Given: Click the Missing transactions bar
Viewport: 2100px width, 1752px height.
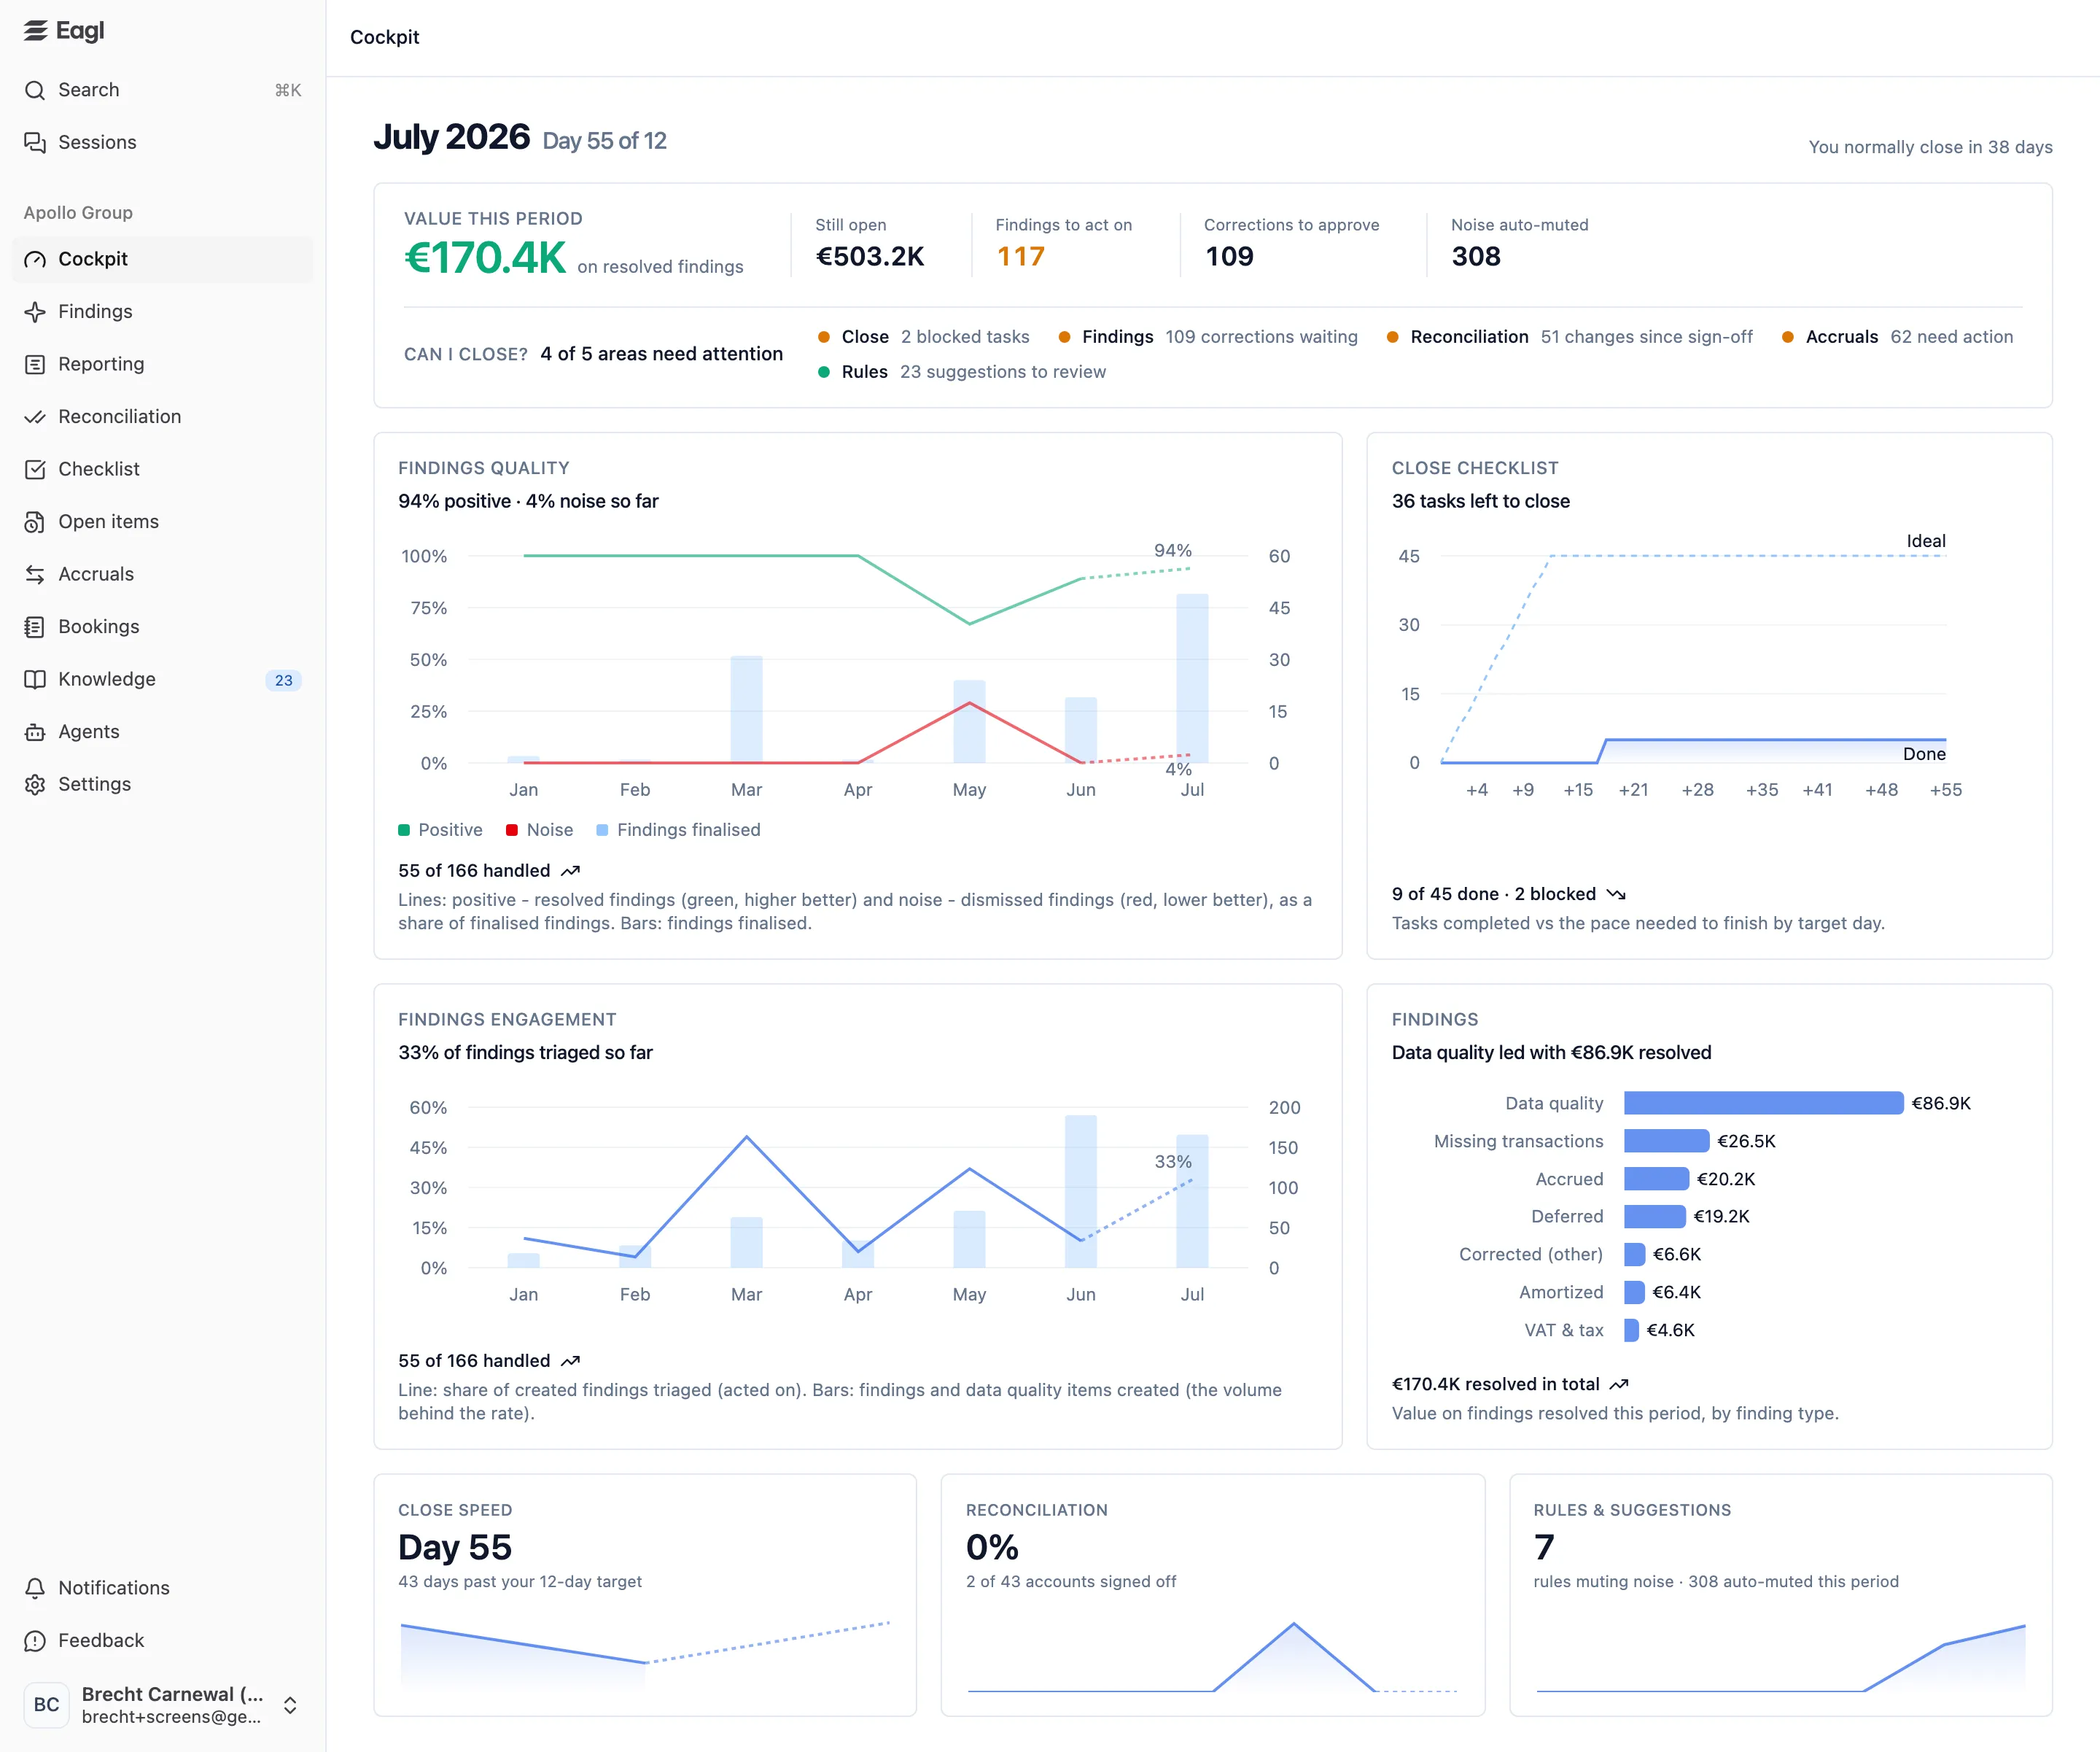Looking at the screenshot, I should [x=1667, y=1141].
